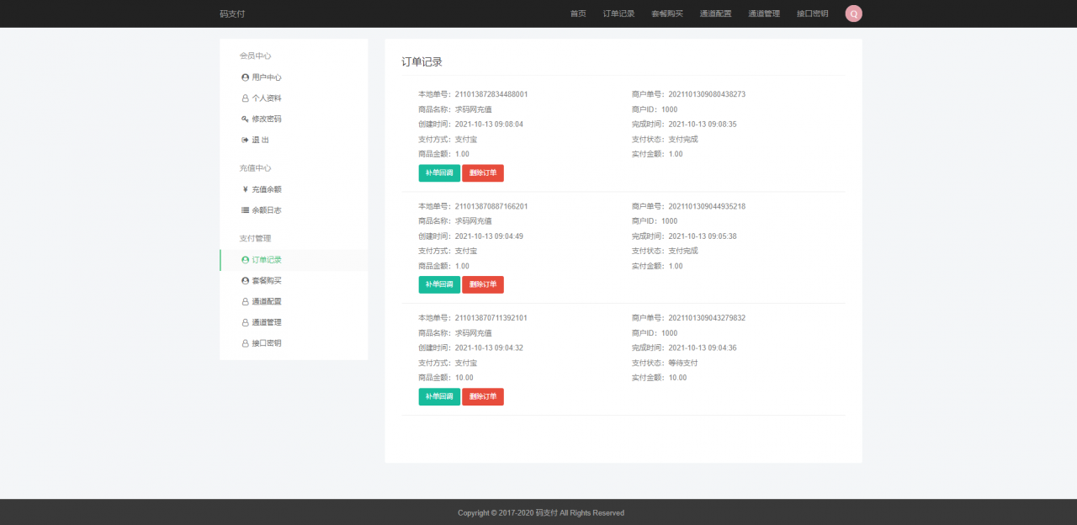Click the person icon next to 个人资料
Viewport: 1077px width, 525px height.
[x=245, y=98]
